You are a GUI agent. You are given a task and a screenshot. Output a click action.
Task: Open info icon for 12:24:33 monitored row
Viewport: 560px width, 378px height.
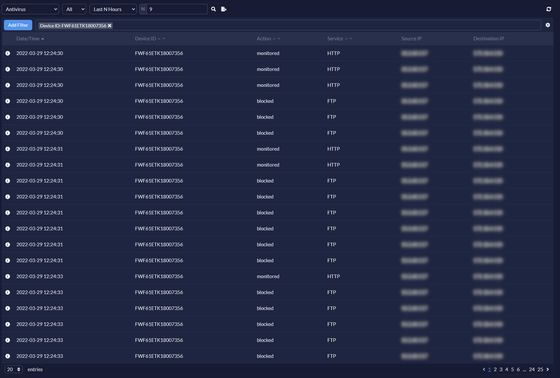pos(8,277)
